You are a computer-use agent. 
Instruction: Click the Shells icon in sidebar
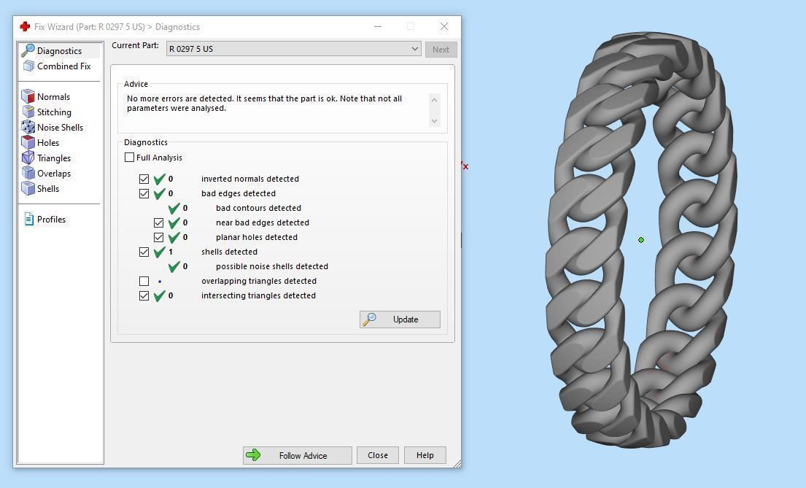click(x=28, y=188)
